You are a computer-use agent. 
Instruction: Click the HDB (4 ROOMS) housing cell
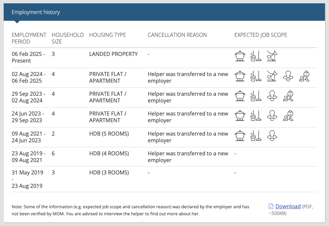point(109,153)
